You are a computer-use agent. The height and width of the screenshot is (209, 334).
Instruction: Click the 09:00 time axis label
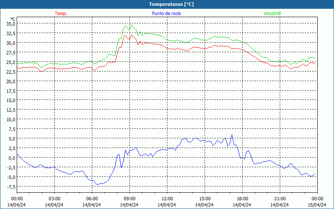tap(129, 199)
